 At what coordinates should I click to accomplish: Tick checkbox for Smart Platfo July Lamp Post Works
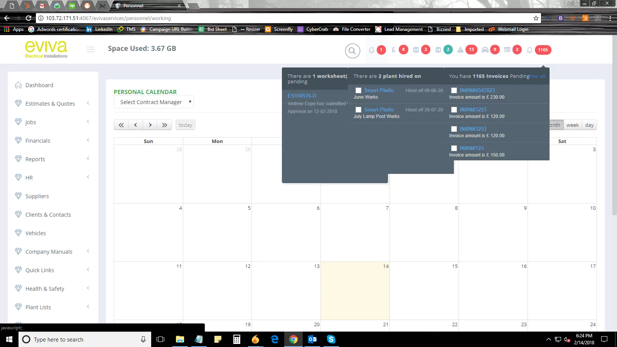pos(358,109)
